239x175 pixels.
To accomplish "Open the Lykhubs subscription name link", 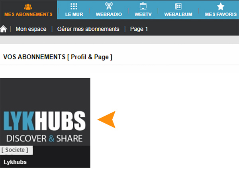I will (x=15, y=162).
